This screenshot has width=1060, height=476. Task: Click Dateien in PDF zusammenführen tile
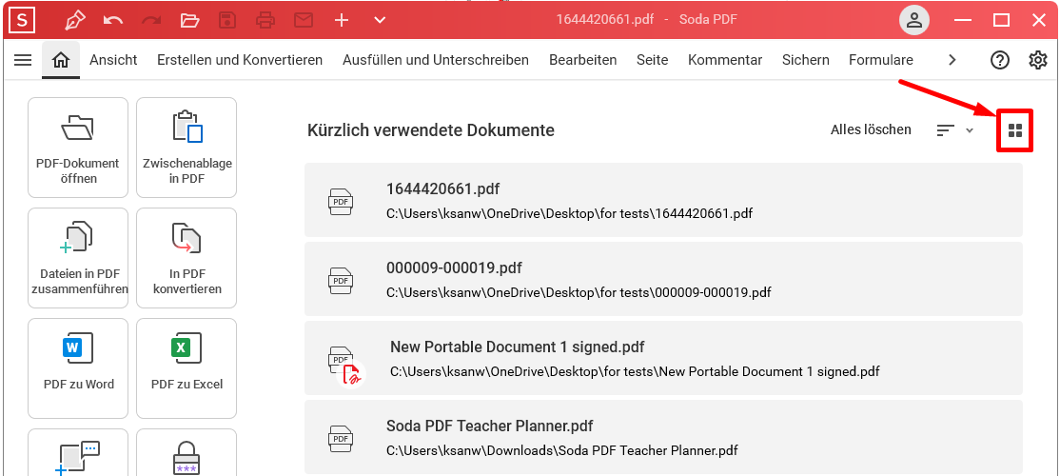[x=78, y=258]
